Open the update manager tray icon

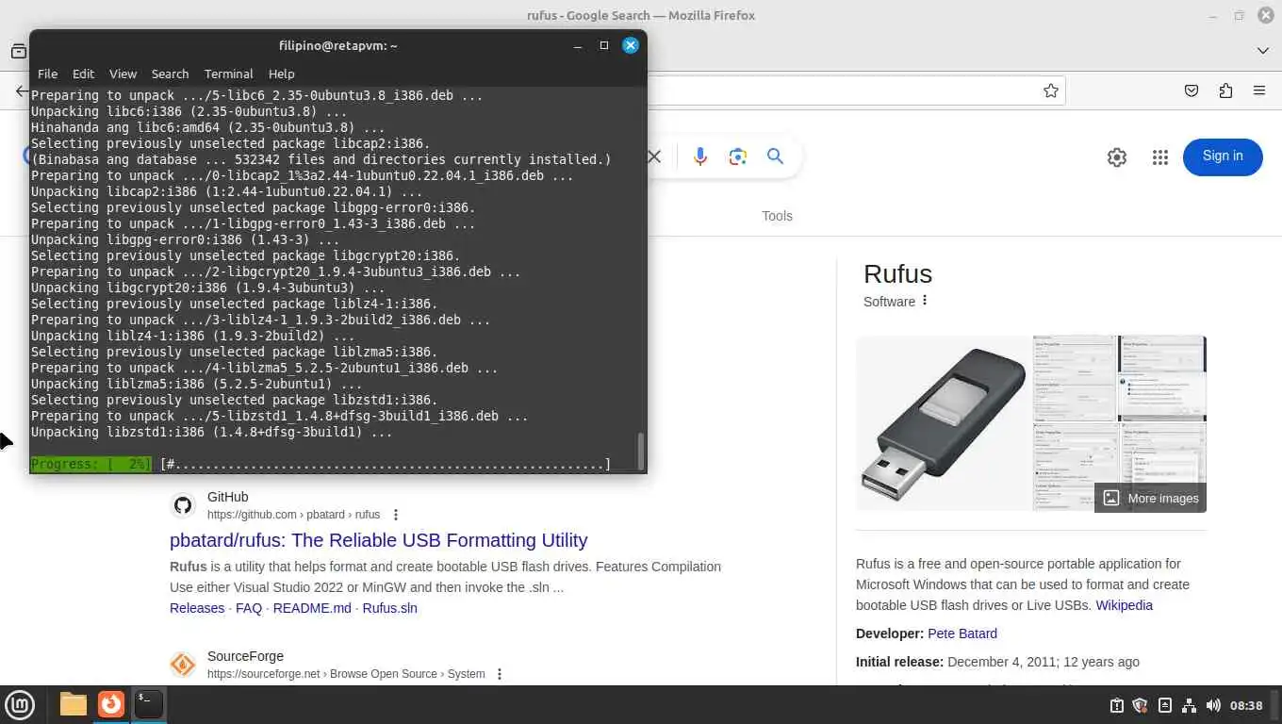click(x=1117, y=705)
